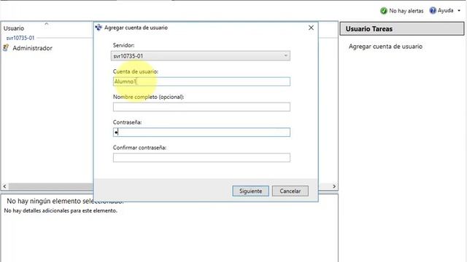Click the Cuenta de usuario field
The height and width of the screenshot is (262, 467).
pos(201,82)
